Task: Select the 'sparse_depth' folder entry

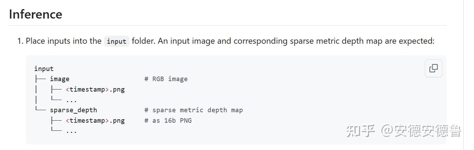Action: pyautogui.click(x=73, y=110)
